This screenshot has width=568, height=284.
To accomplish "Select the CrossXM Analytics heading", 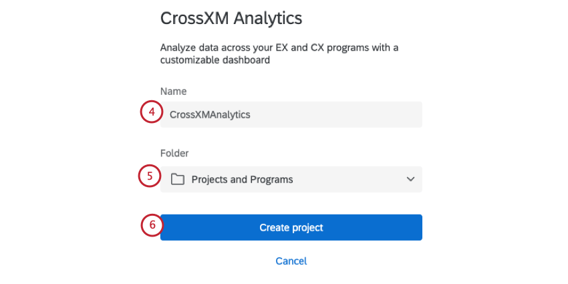I will 231,18.
